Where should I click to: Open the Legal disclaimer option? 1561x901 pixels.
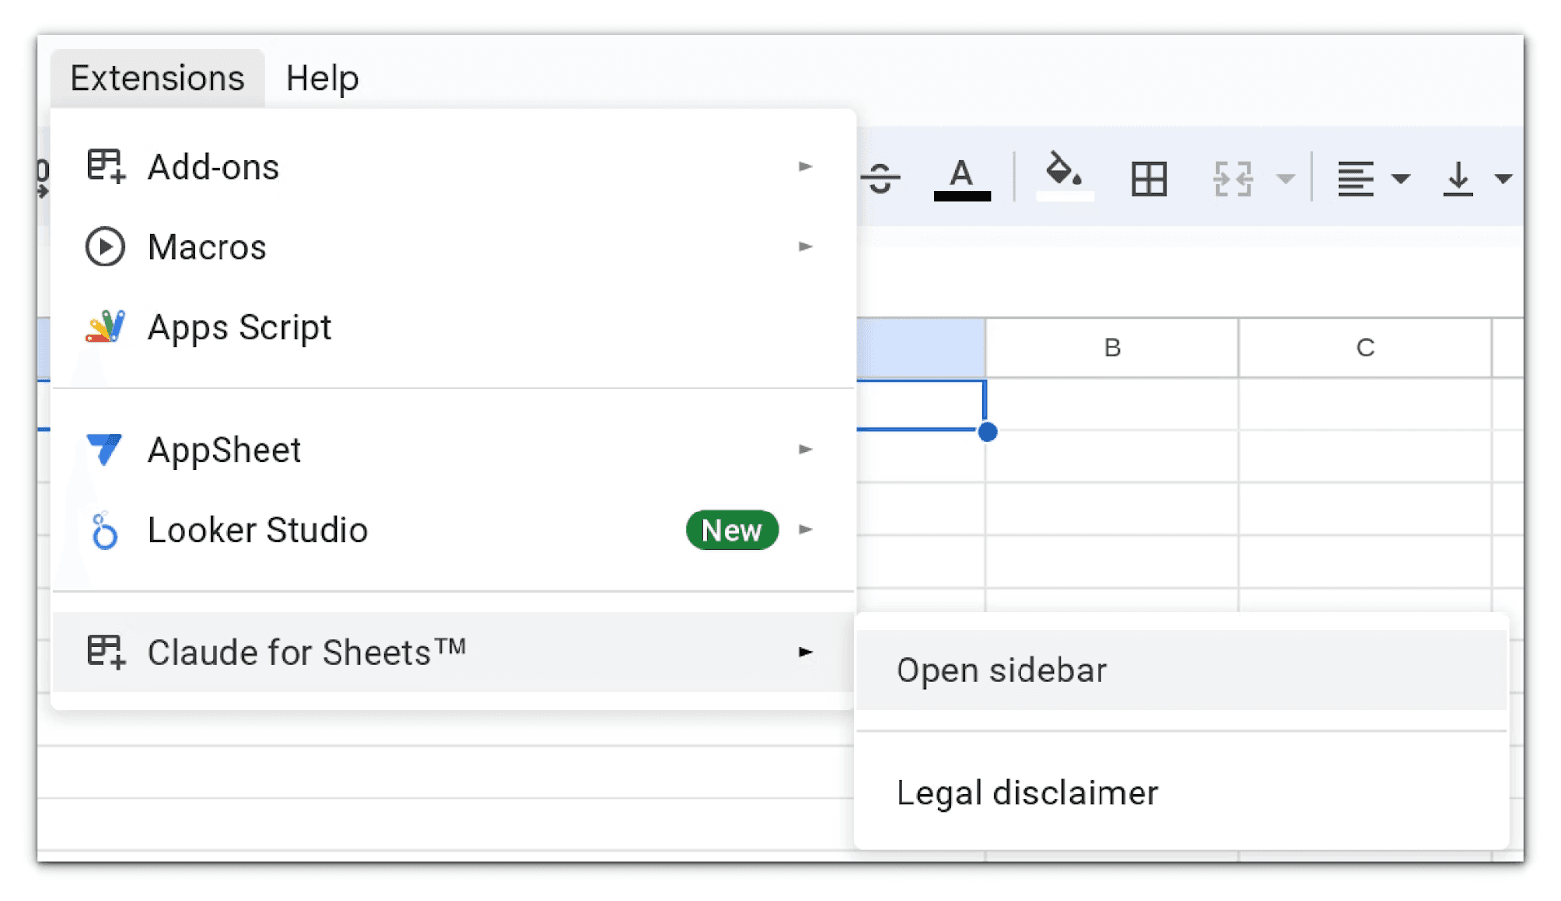pyautogui.click(x=1027, y=793)
